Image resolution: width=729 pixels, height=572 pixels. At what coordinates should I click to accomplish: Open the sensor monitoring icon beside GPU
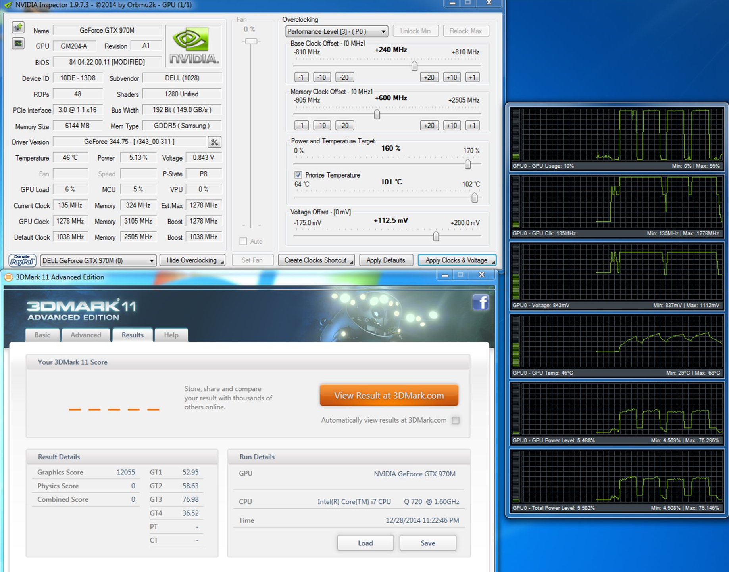click(x=18, y=43)
